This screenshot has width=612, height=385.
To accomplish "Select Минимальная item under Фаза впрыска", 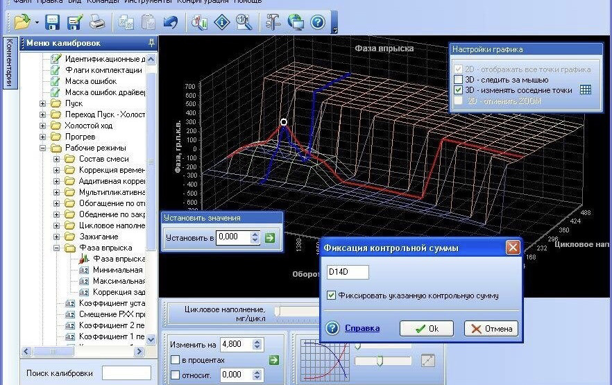I will [117, 270].
